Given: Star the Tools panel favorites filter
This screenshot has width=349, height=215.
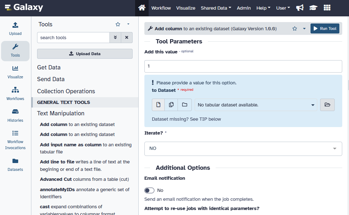Looking at the screenshot, I should click(x=118, y=24).
